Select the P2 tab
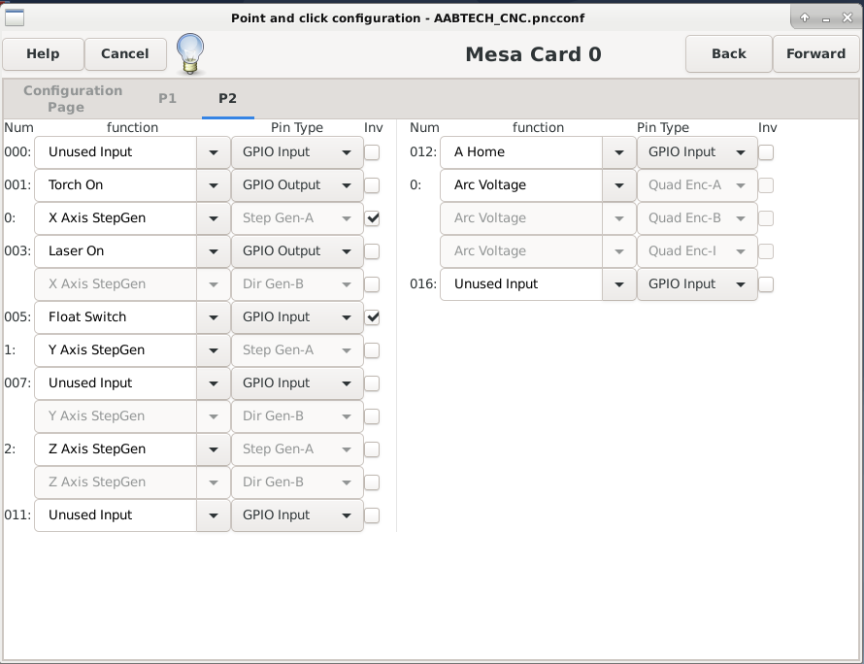The image size is (864, 664). (227, 99)
